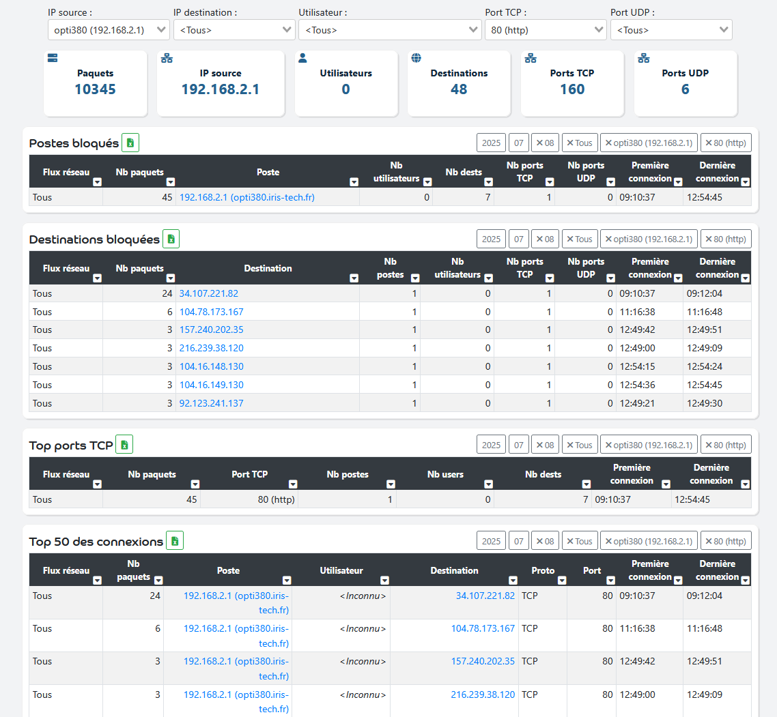The width and height of the screenshot is (777, 717).
Task: Open destination 104.16.148.130 link
Action: pos(211,366)
